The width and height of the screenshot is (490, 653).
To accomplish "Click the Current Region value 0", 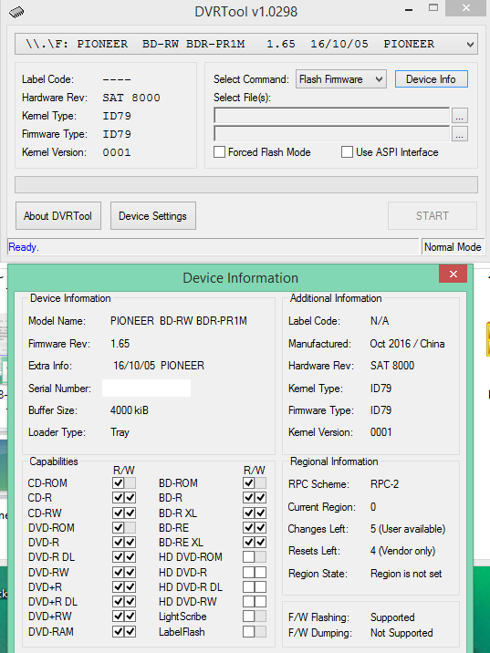I will [373, 507].
